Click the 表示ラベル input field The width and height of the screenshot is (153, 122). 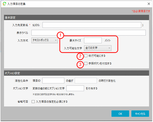pos(88,33)
